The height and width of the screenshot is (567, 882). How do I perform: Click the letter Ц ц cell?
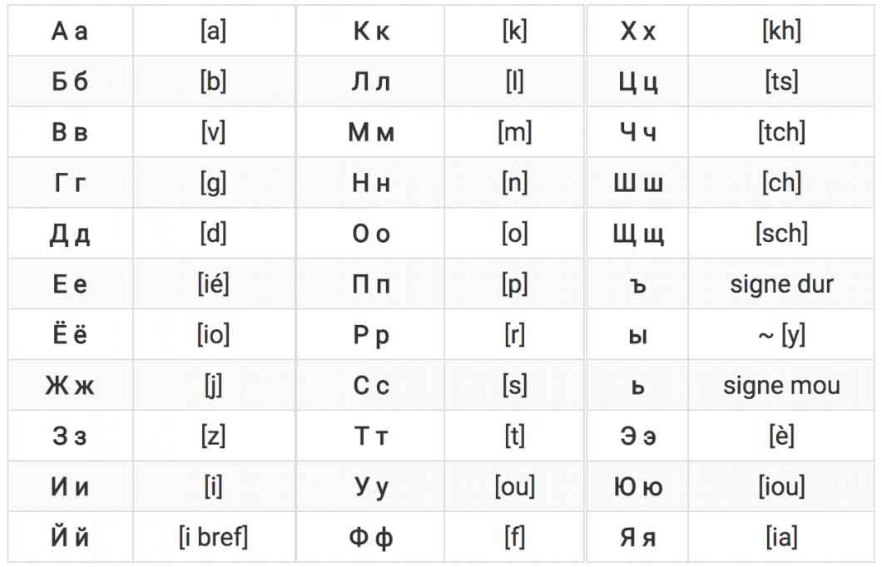point(638,81)
